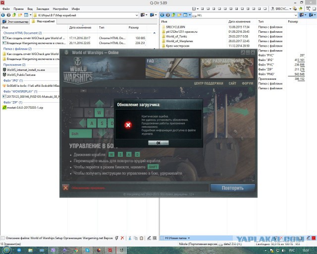Expand the left pane address path dropdown
The height and width of the screenshot is (254, 317).
click(x=137, y=15)
